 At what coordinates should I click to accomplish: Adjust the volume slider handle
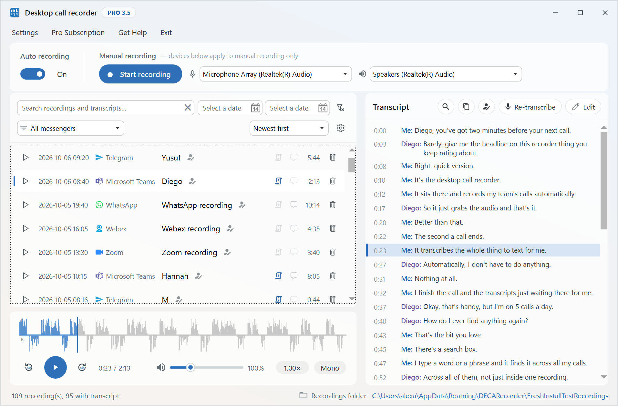pos(191,368)
